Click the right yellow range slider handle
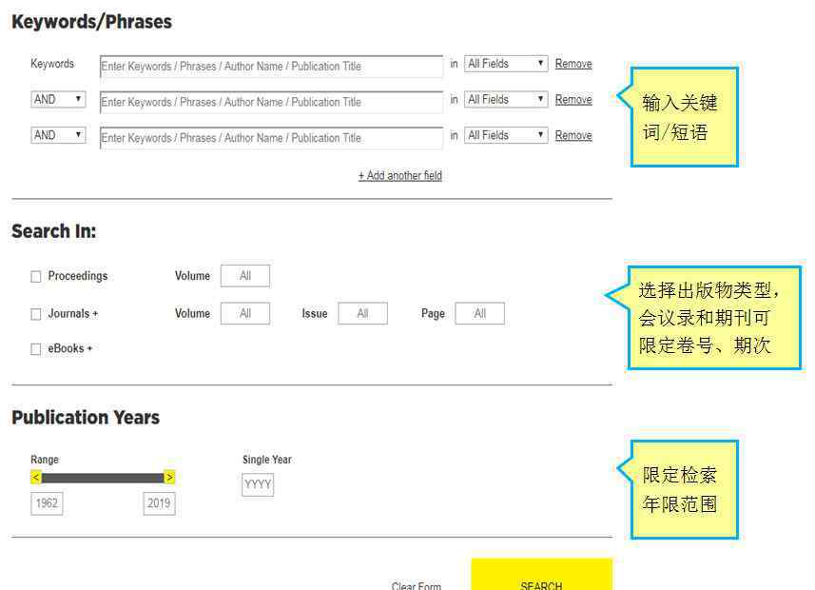The width and height of the screenshot is (815, 590). point(169,477)
